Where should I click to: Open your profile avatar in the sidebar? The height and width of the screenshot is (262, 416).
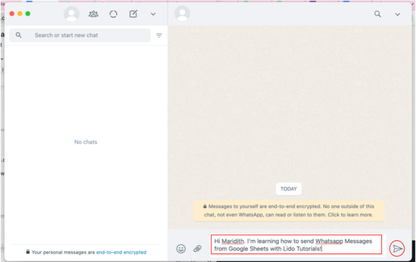[x=71, y=14]
